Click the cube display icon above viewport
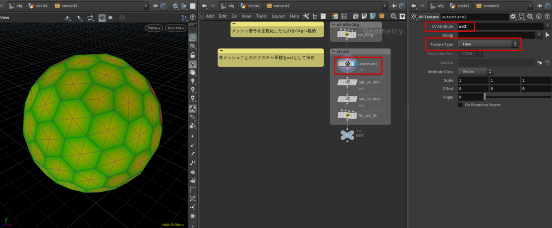The height and width of the screenshot is (228, 552). tap(175, 6)
